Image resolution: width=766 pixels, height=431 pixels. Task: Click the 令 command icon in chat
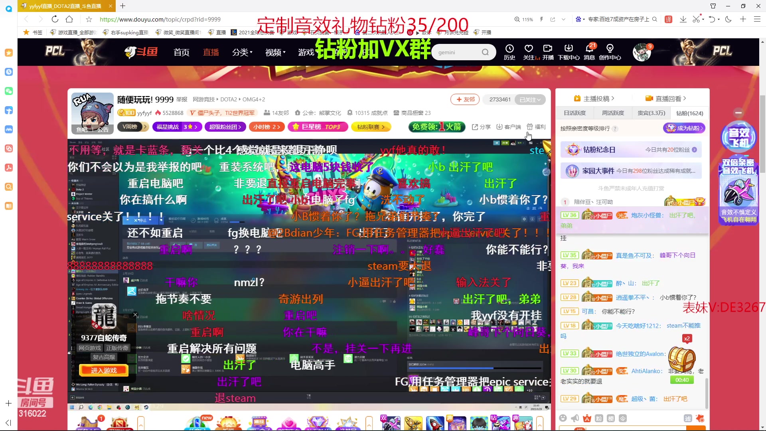point(623,418)
